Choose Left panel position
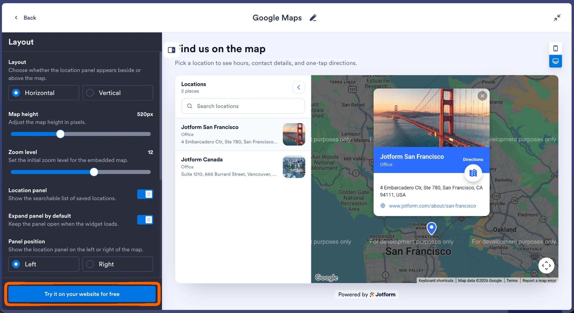The width and height of the screenshot is (574, 313). (44, 264)
